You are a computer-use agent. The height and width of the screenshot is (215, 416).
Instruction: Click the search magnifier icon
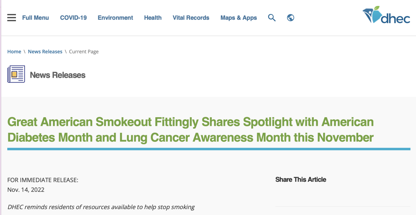[x=272, y=18]
